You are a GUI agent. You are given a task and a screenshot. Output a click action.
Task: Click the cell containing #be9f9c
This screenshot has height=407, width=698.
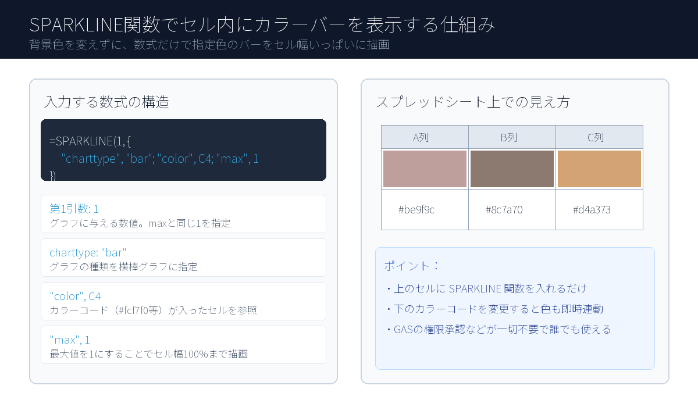(x=425, y=209)
